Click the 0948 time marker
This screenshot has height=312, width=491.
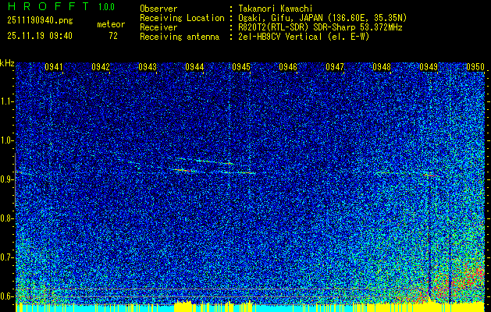coord(382,67)
